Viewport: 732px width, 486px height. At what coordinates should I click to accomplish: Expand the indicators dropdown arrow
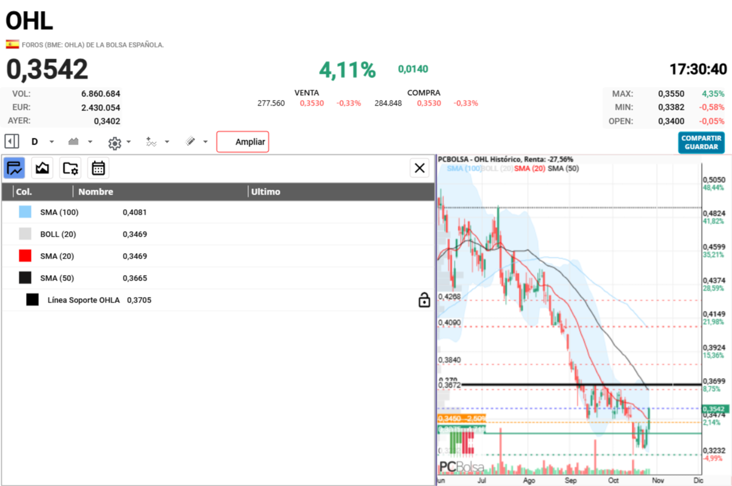pyautogui.click(x=167, y=141)
